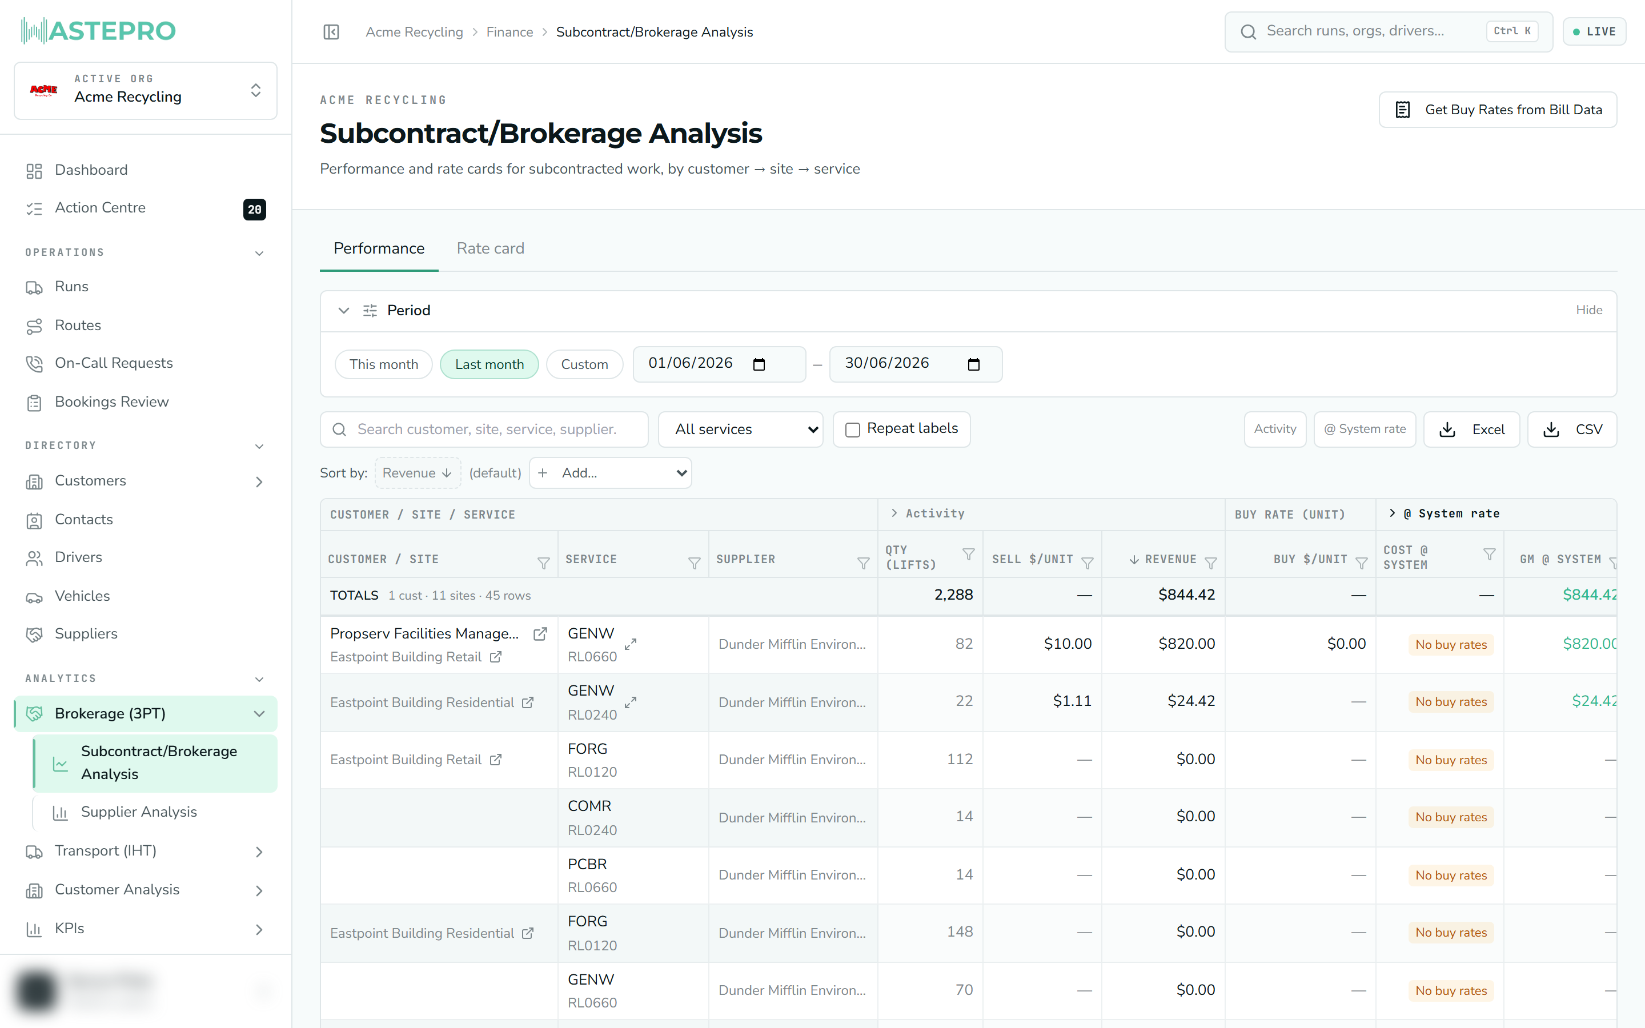Open Action Centre in sidebar

(x=146, y=208)
